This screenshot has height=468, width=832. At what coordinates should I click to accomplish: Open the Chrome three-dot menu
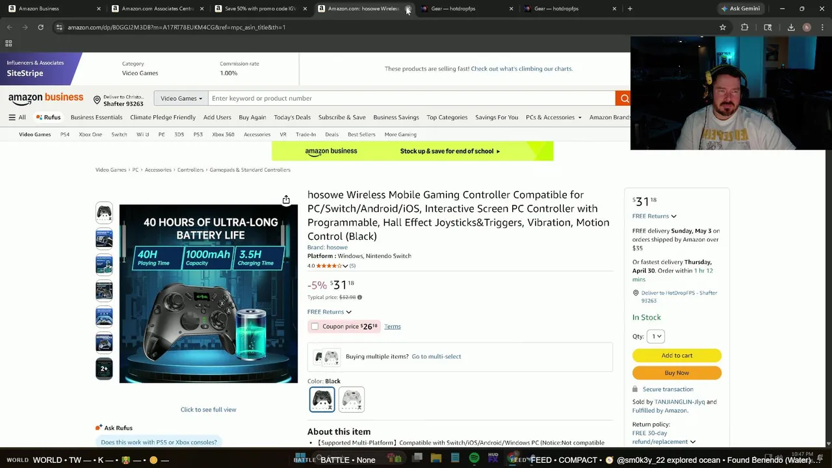point(822,27)
